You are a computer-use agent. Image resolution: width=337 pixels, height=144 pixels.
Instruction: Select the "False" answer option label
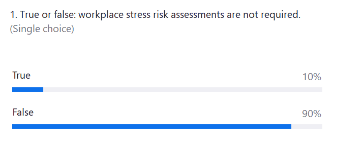pos(23,112)
